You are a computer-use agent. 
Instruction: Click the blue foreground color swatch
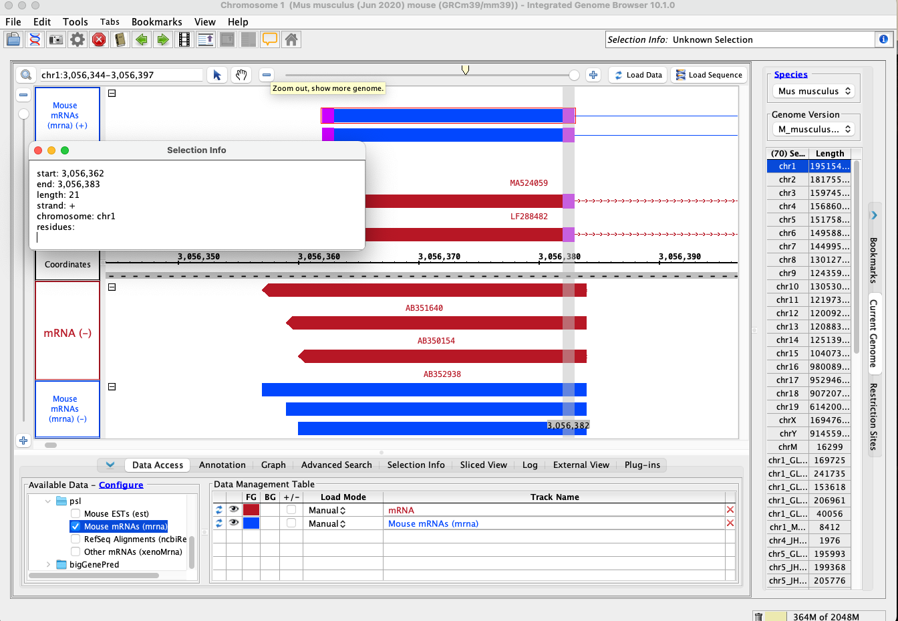click(251, 523)
